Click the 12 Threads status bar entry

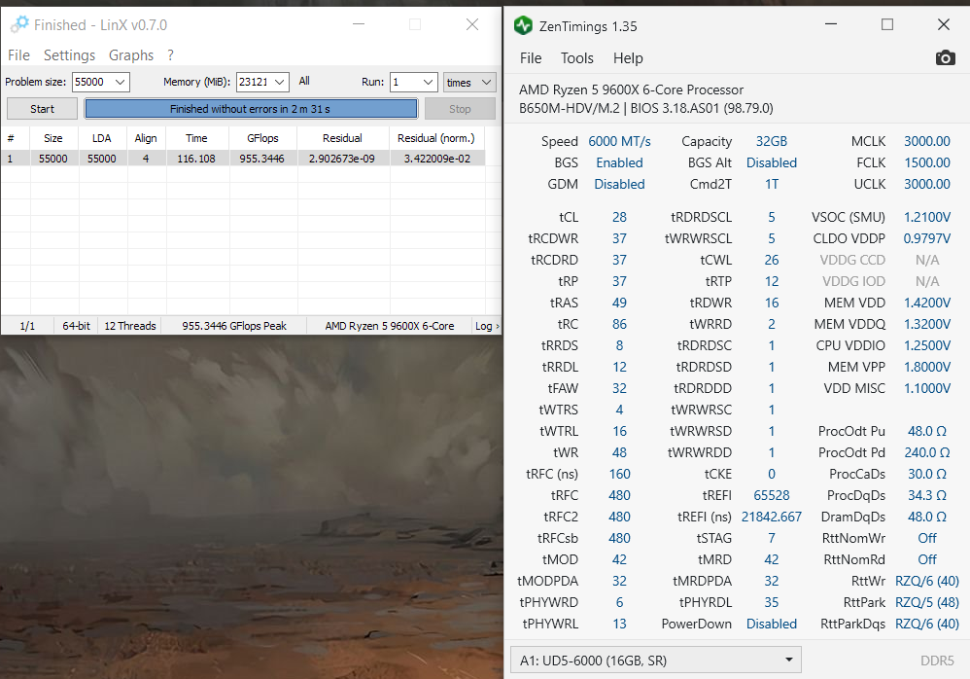pyautogui.click(x=130, y=326)
